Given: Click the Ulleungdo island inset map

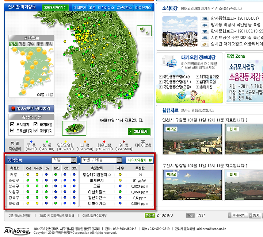Looking at the screenshot, I should (x=144, y=31).
